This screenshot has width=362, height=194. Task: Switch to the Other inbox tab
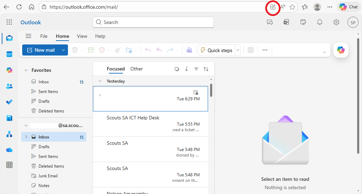136,69
